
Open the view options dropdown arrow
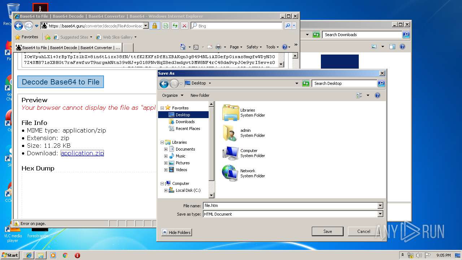pos(368,95)
